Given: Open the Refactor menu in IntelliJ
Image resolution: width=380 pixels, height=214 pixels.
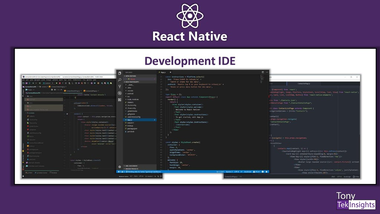Looking at the screenshot, I should 55,80.
